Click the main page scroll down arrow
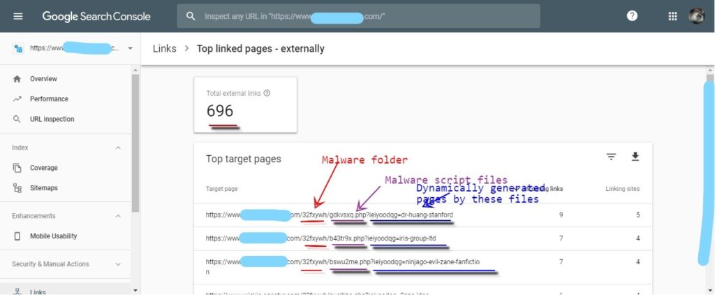Screen dimensions: 715x295 tap(710, 290)
